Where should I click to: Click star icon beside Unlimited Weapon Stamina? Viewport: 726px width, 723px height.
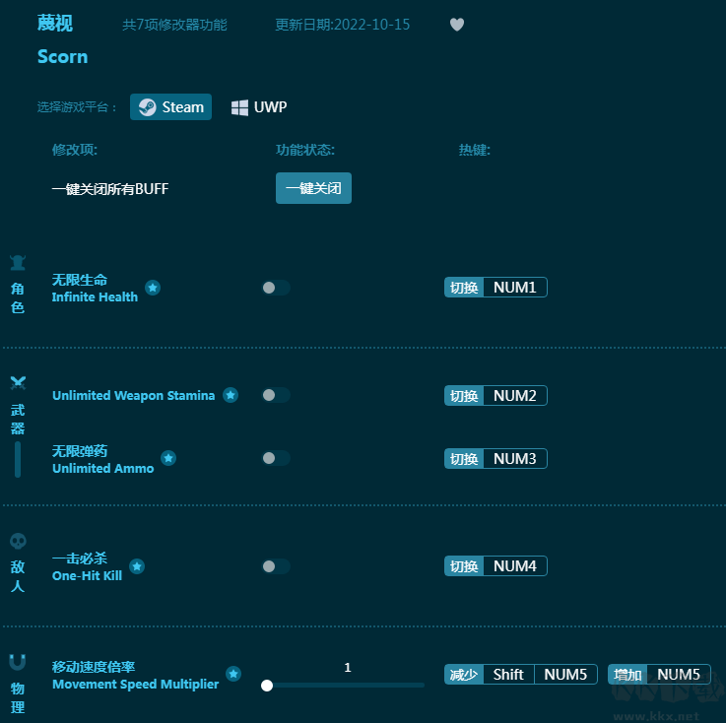(231, 395)
